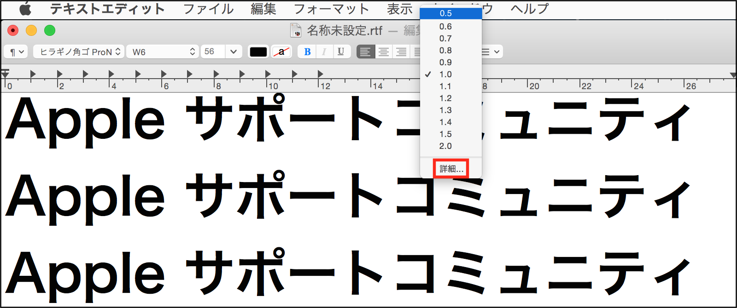Click the black text color swatch
Screen dimensions: 737x308
pos(258,52)
